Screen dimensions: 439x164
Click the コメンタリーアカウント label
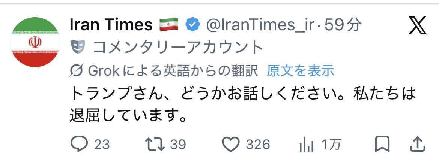(178, 48)
